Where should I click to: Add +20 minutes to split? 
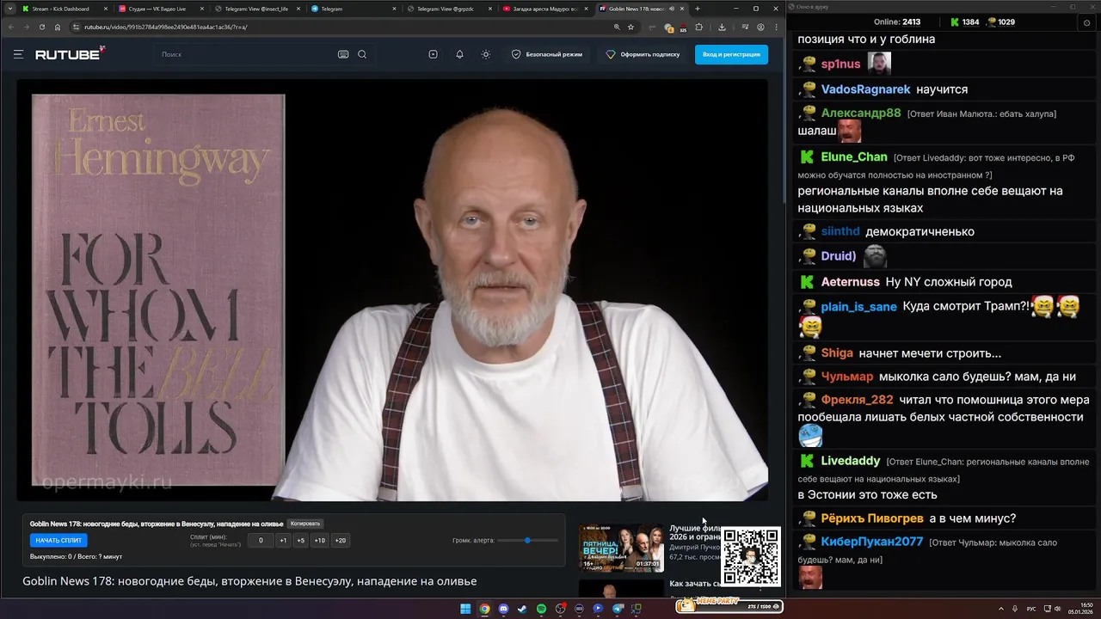click(341, 540)
